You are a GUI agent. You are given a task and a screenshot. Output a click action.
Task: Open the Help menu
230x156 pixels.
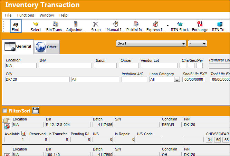pyautogui.click(x=63, y=15)
